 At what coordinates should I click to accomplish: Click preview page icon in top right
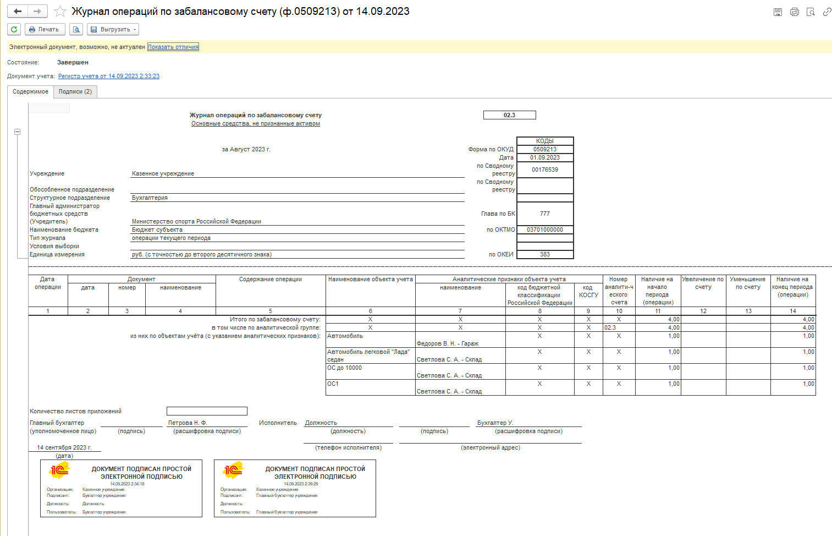pyautogui.click(x=811, y=12)
